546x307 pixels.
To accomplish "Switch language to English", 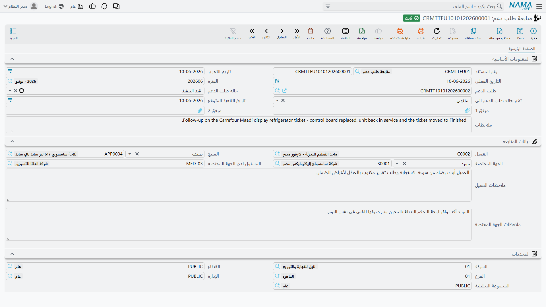I will (x=54, y=6).
